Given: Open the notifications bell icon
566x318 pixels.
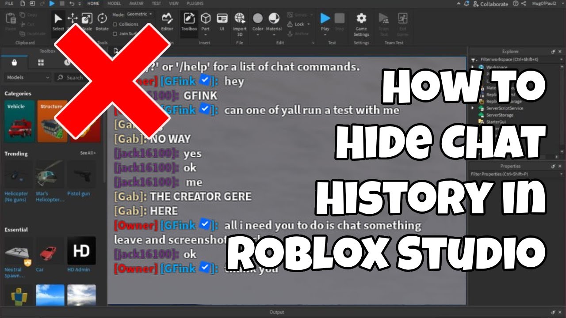Looking at the screenshot, I should 467,4.
